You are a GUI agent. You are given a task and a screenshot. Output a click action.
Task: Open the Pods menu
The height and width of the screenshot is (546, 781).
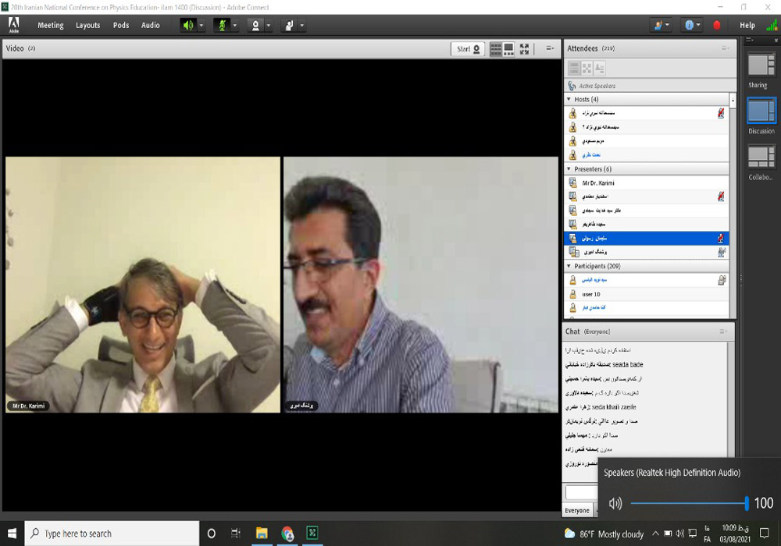pos(121,25)
